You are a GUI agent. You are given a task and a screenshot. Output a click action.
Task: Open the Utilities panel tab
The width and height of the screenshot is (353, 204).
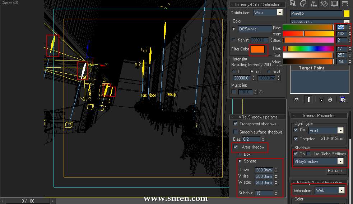click(x=345, y=4)
